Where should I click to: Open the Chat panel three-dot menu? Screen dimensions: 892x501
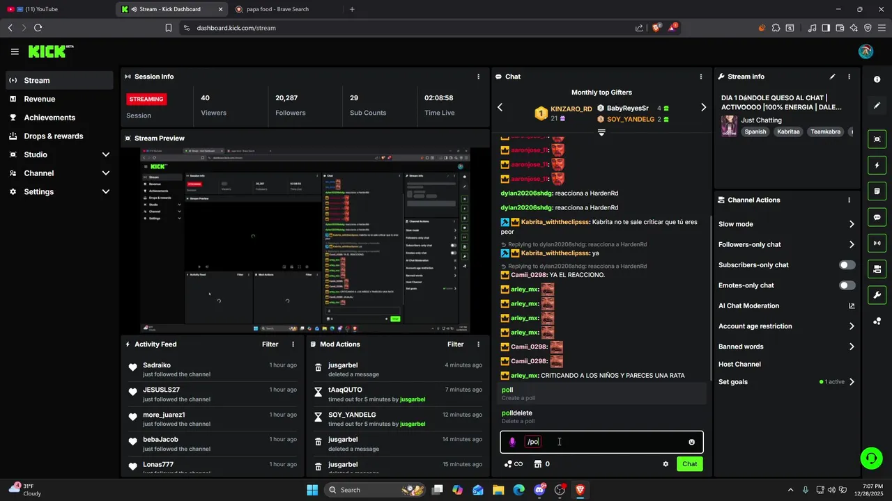(701, 77)
